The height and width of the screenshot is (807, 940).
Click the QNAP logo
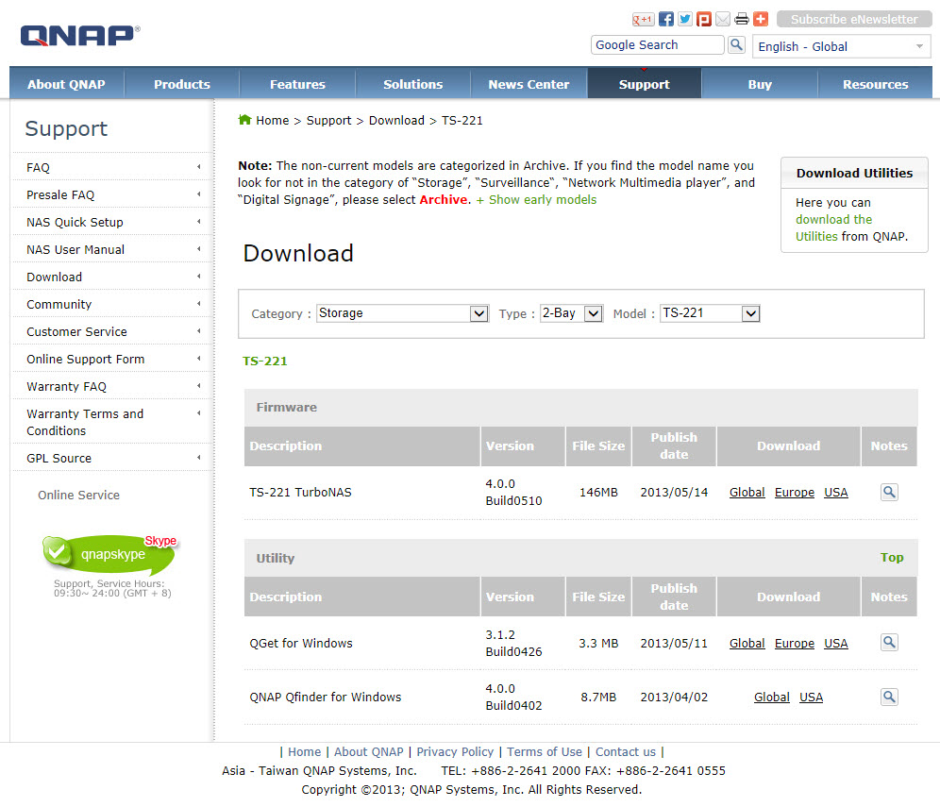tap(80, 35)
